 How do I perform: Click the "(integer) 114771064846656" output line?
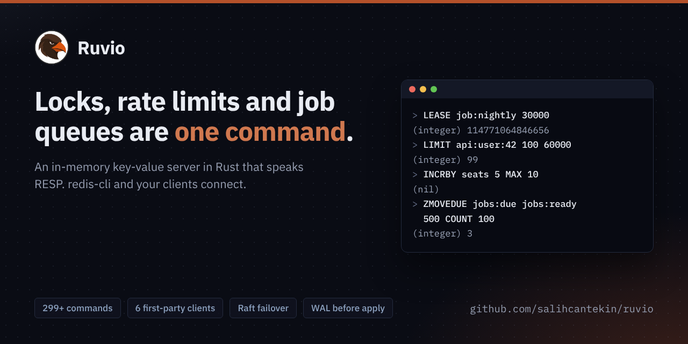(481, 130)
